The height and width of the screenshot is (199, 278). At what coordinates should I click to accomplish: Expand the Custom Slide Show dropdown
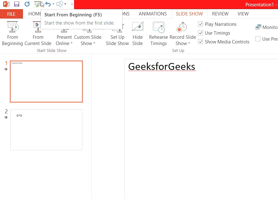point(94,43)
